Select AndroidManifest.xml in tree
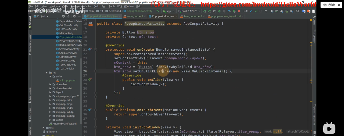This screenshot has height=136, width=344. [x=63, y=124]
